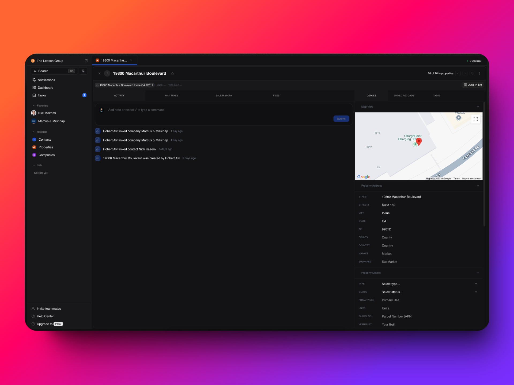Click the AI sparkle icon beside Search
The height and width of the screenshot is (385, 514).
tap(83, 71)
